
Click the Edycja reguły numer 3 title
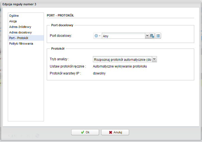19,4
